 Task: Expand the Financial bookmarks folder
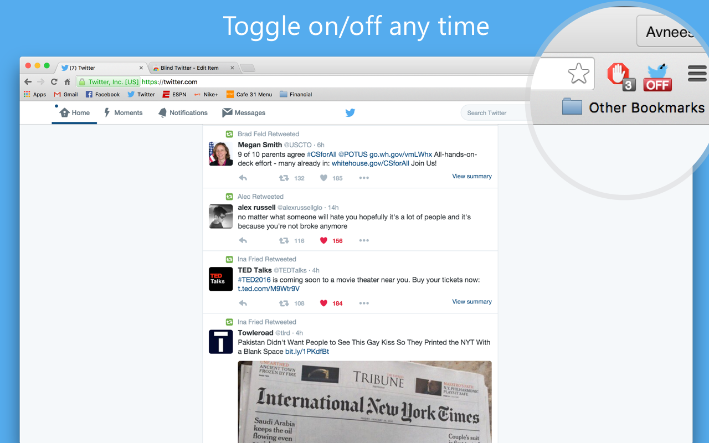[296, 94]
